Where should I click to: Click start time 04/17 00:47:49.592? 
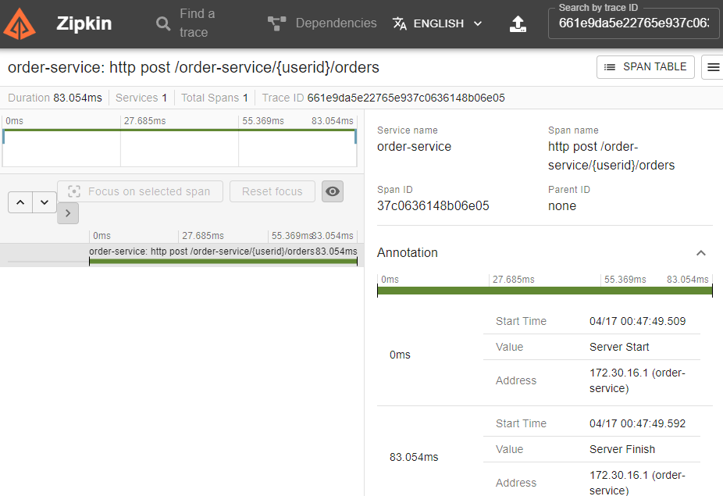tap(637, 423)
